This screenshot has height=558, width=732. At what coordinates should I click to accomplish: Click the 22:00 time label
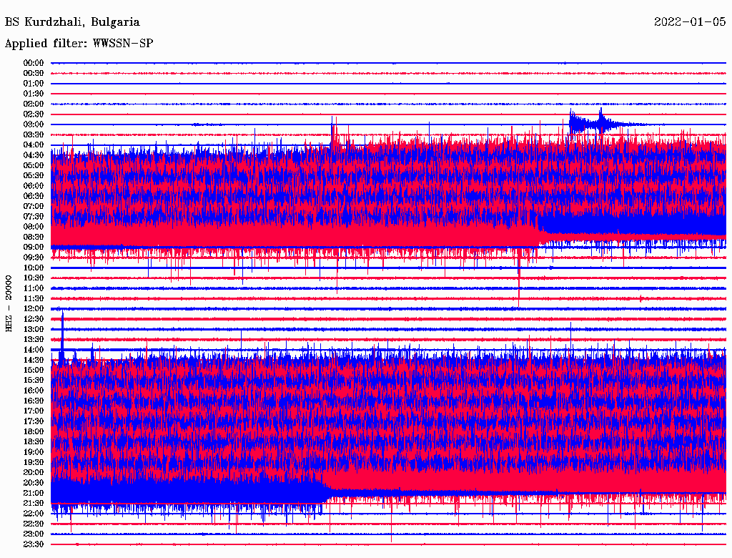(x=34, y=513)
